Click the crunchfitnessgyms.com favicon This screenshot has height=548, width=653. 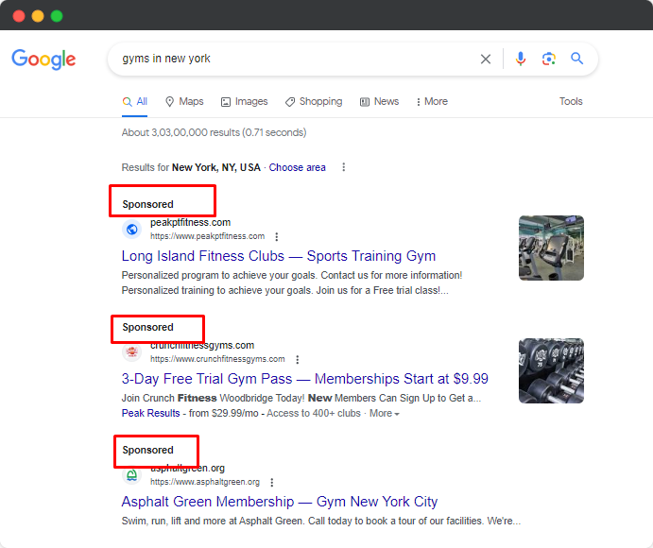[132, 352]
